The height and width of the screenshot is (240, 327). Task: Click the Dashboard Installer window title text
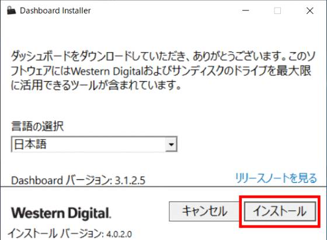(x=55, y=11)
